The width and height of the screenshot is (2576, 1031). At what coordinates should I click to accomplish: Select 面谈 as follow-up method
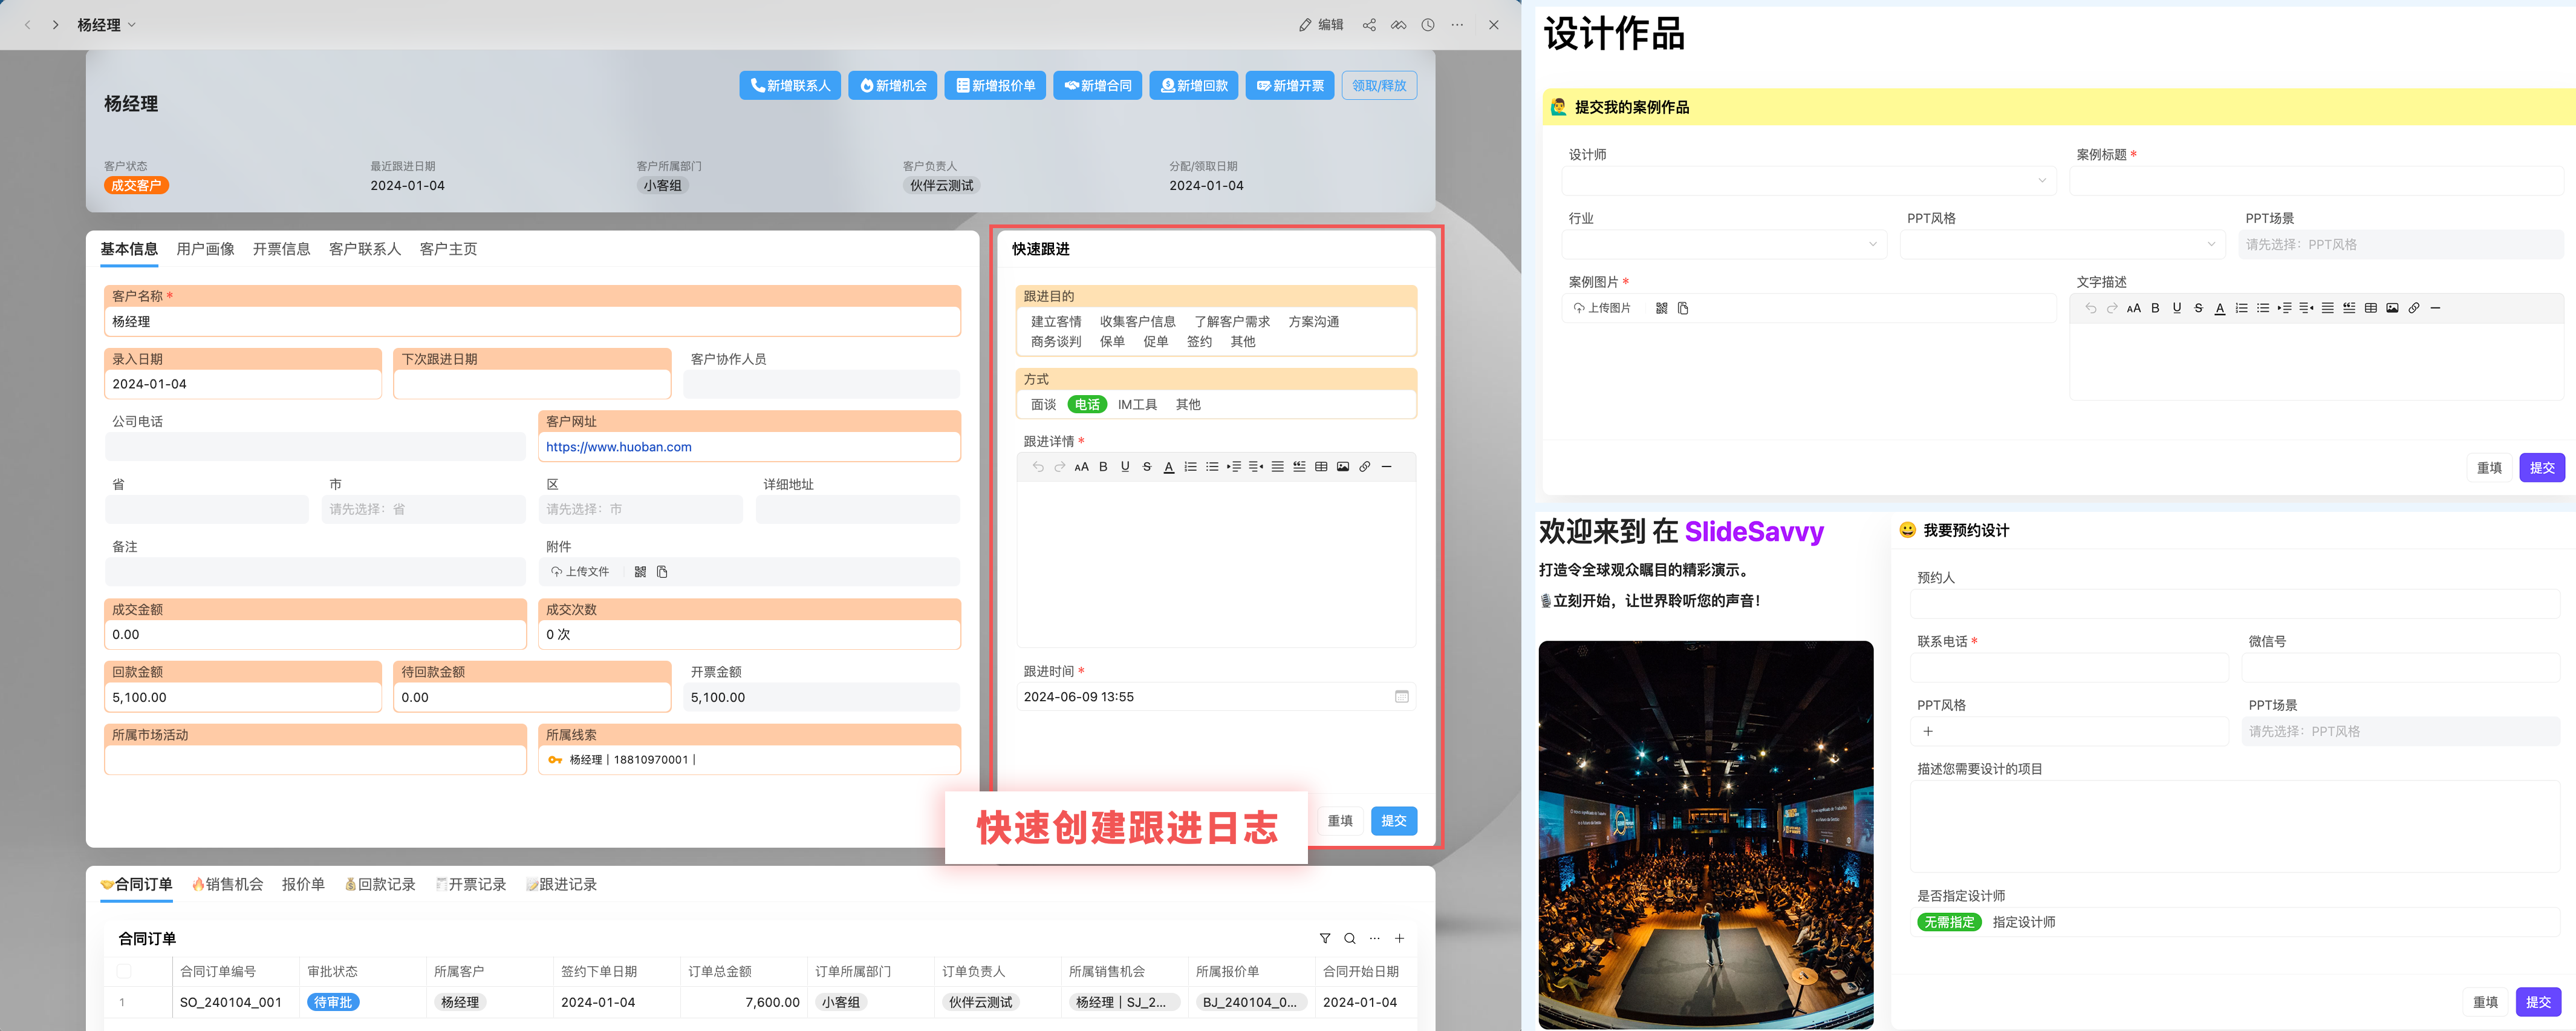(1043, 404)
